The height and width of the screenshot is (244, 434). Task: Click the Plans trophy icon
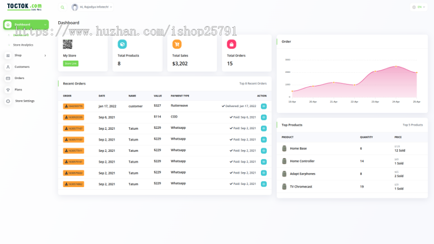8,90
